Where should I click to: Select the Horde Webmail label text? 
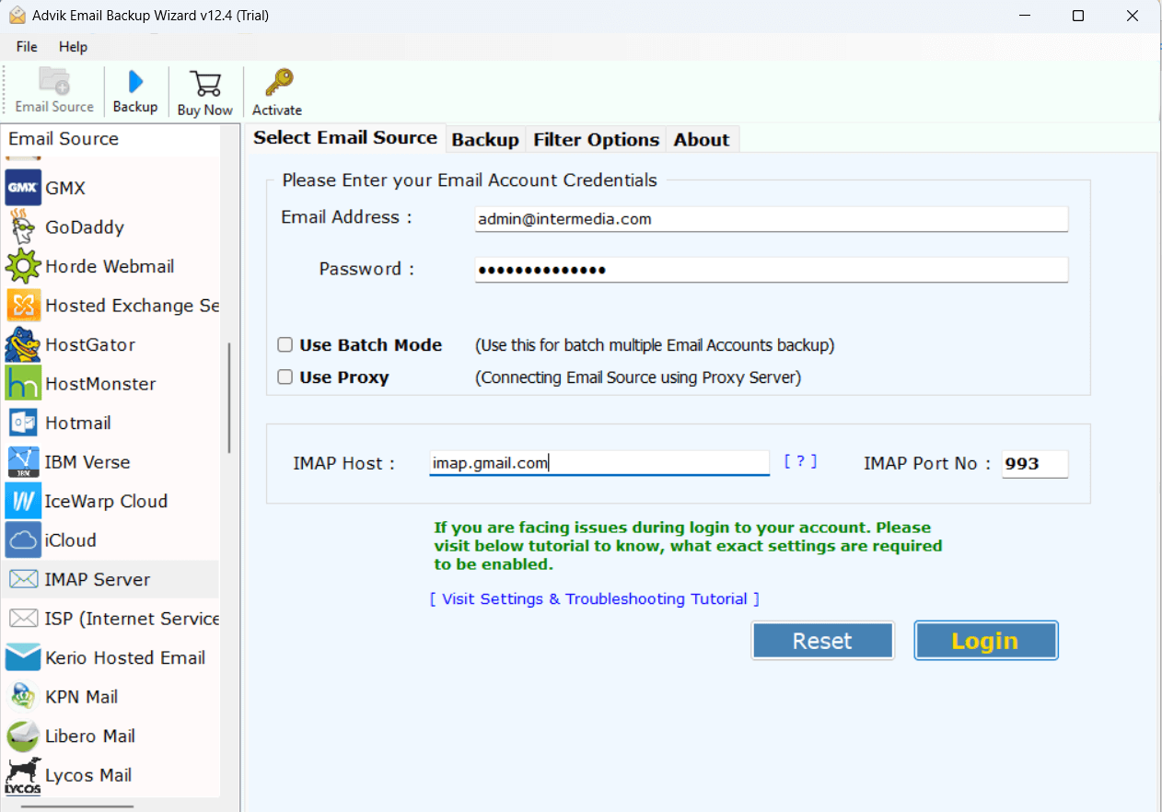110,266
